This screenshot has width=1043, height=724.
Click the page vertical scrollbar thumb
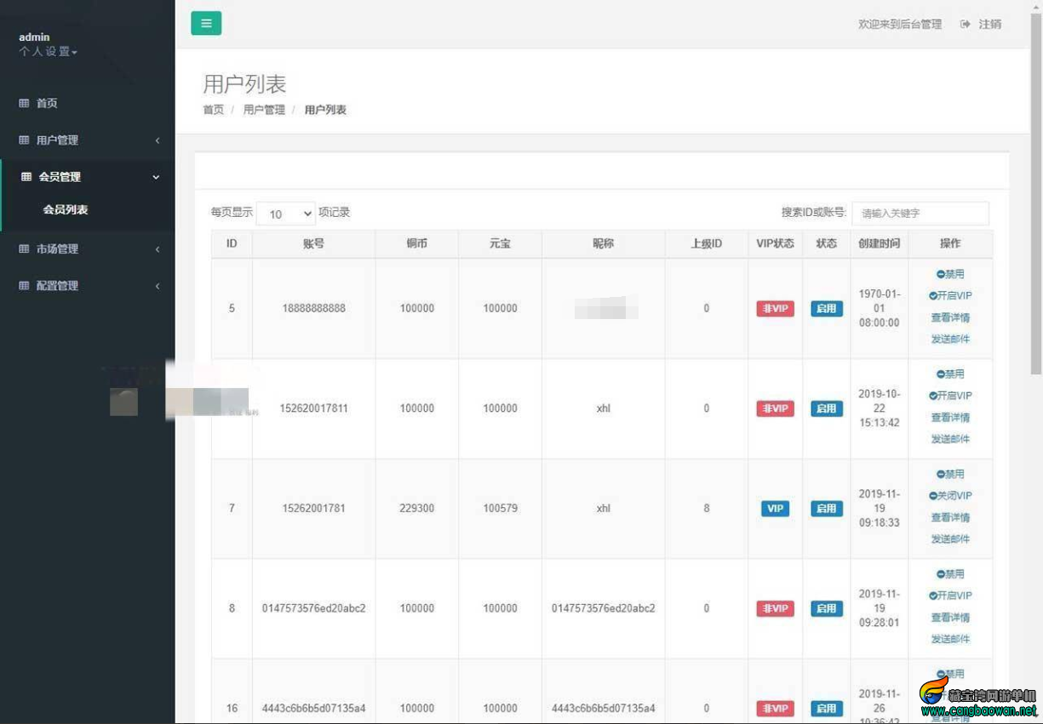coord(1036,187)
